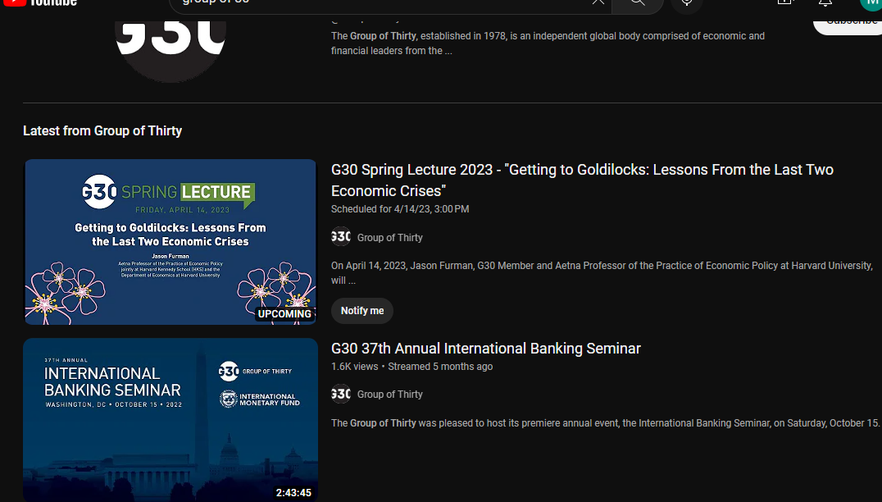
Task: Click the 'Streamed 5 months ago' text
Action: tap(440, 367)
